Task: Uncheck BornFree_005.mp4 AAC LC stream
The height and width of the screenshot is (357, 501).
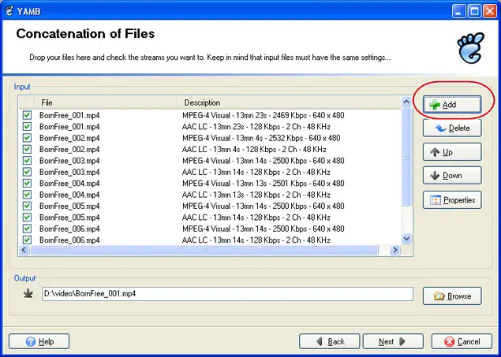Action: pyautogui.click(x=27, y=217)
